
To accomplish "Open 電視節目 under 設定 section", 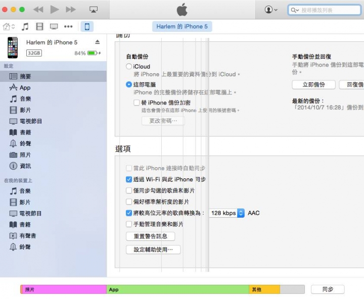I will pyautogui.click(x=54, y=121).
